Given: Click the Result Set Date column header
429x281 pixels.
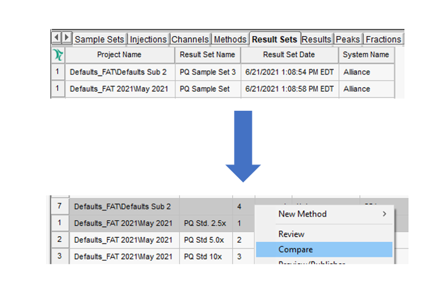Looking at the screenshot, I should pyautogui.click(x=288, y=55).
